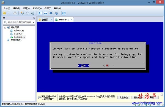Click the library search input field
The image size is (165, 107).
tap(19, 22)
